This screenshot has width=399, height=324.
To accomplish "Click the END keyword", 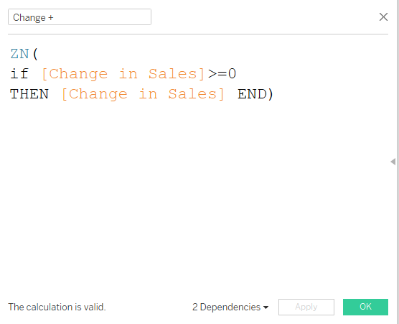I will coord(252,94).
